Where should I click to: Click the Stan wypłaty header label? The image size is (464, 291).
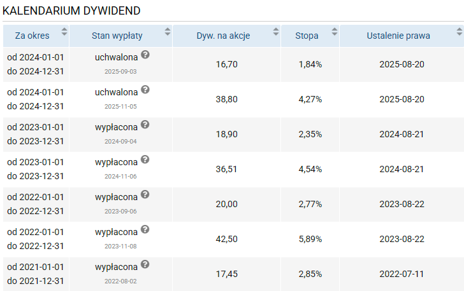[x=117, y=36]
